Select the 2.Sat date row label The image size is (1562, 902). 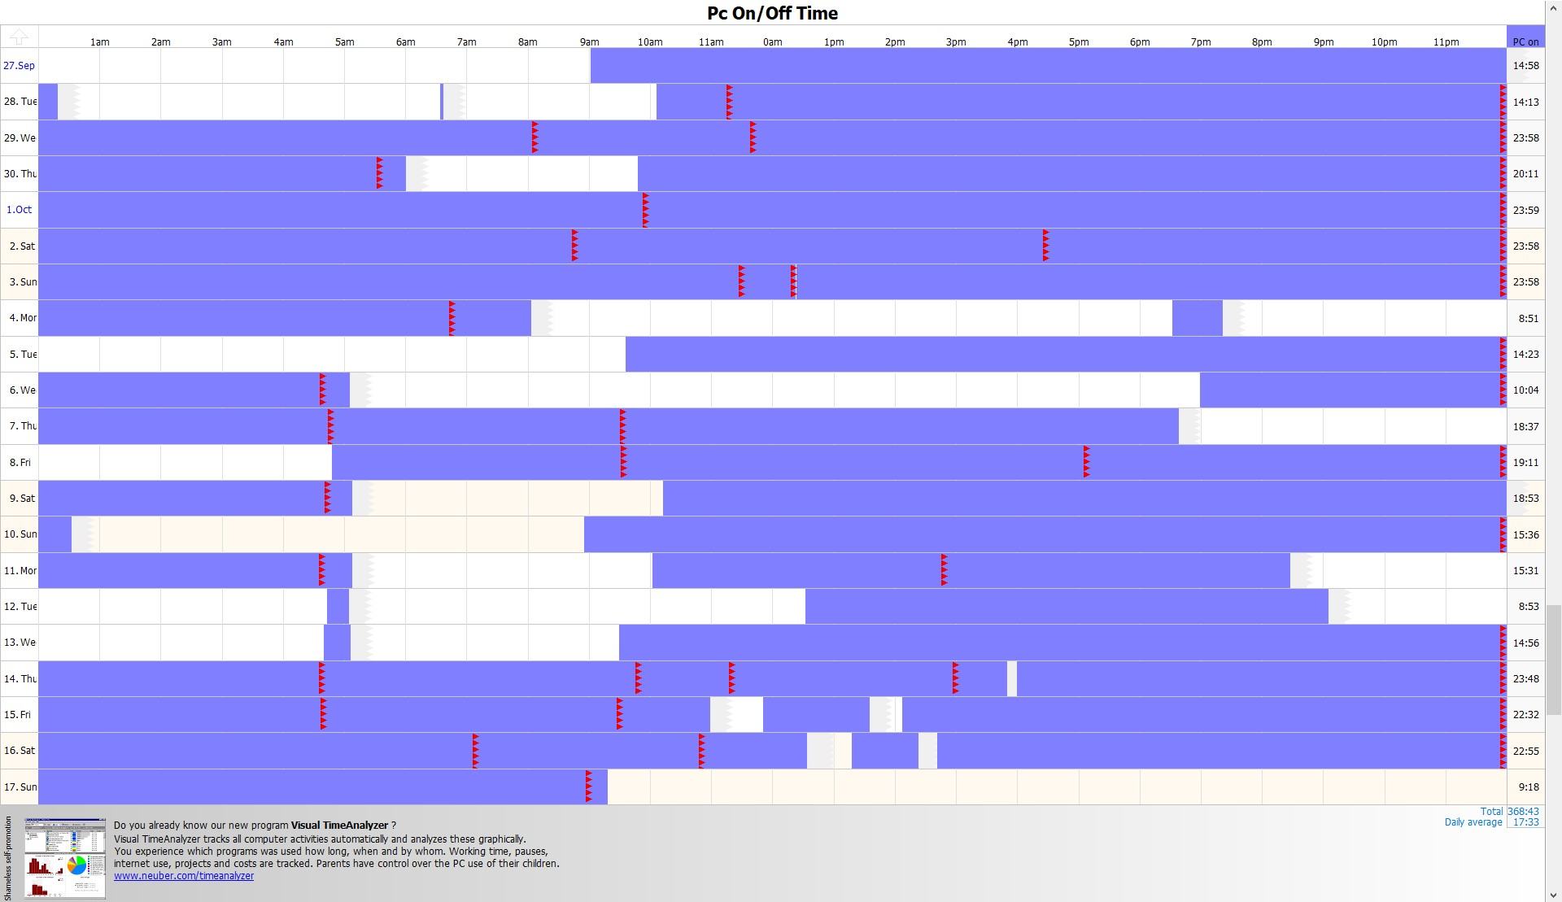[x=19, y=246]
